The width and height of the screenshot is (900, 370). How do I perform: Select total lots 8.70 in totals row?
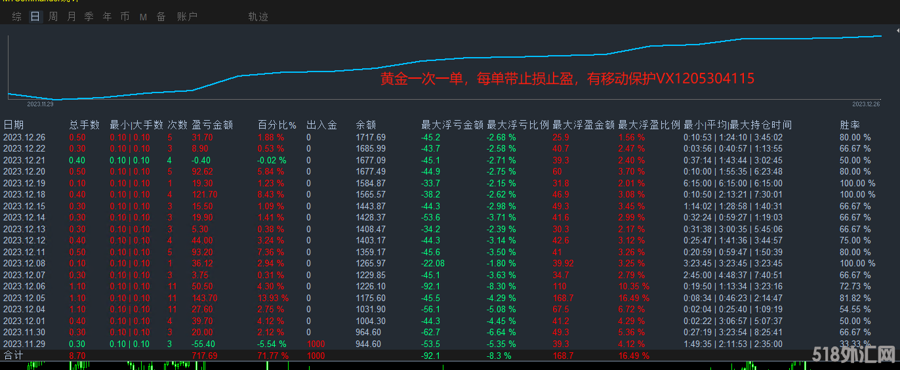point(77,356)
